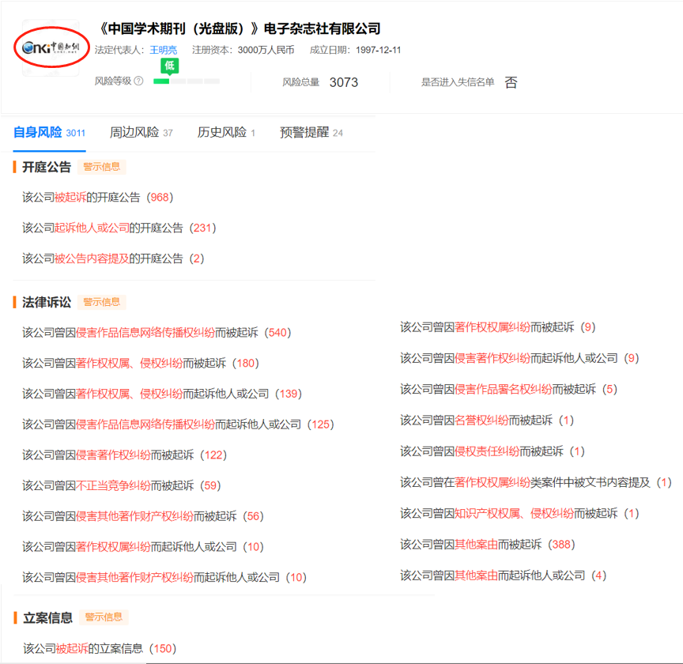Click the 警示信息 badge next to 开庭公告

click(101, 167)
